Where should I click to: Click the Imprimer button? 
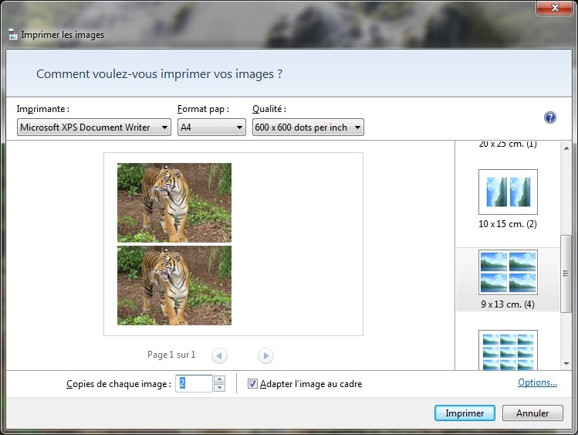point(465,413)
